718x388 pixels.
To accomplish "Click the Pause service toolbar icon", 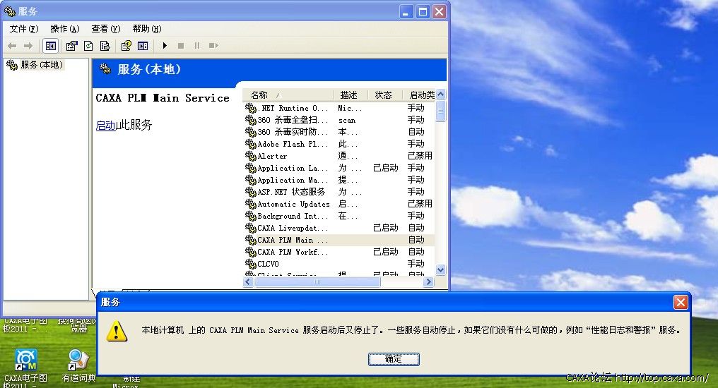I will (x=197, y=46).
